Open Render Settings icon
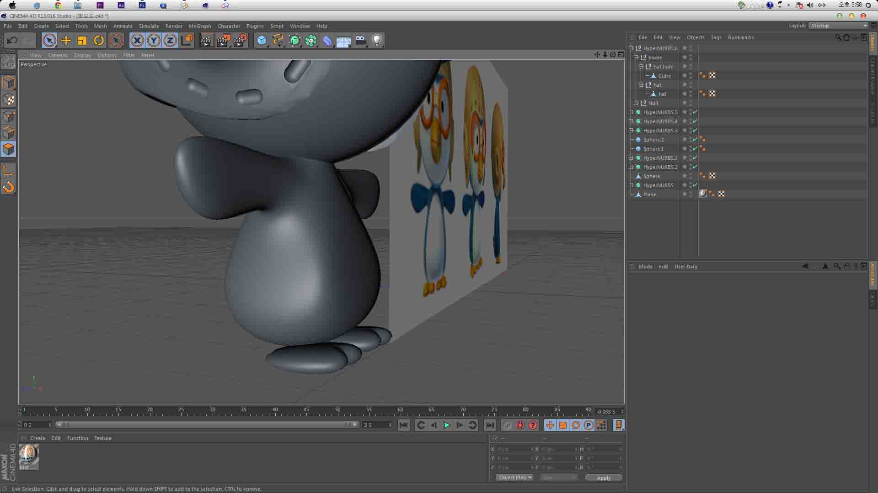Screen dimensions: 878x493 [x=240, y=41]
